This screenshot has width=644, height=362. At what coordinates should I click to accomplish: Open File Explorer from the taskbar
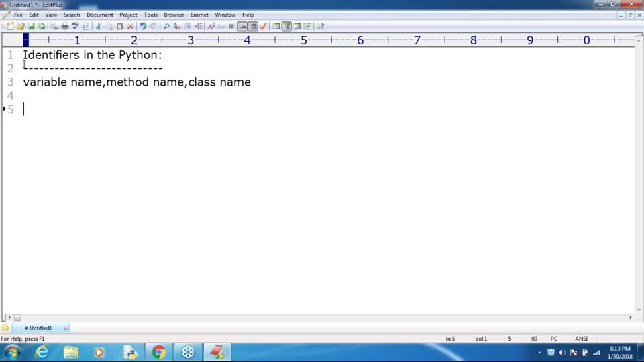pyautogui.click(x=70, y=353)
